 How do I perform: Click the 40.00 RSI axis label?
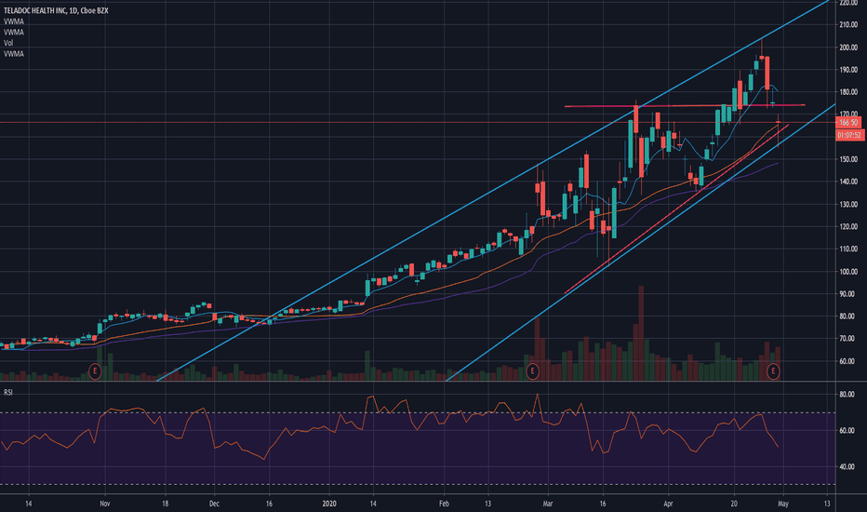point(847,466)
